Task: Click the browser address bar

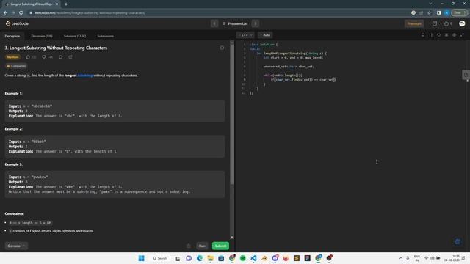Action: coord(219,13)
